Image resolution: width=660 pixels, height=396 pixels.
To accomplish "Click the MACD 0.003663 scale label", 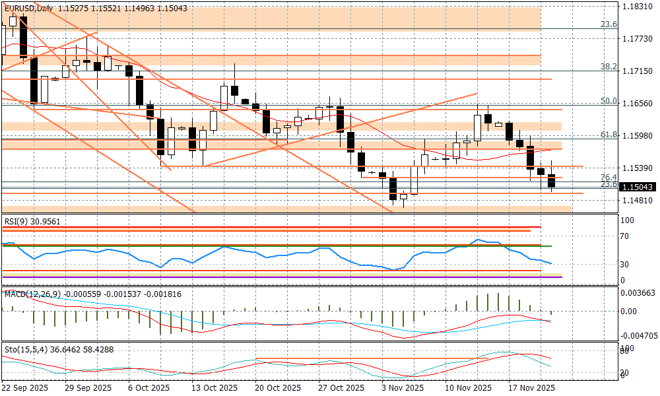I will click(x=639, y=293).
